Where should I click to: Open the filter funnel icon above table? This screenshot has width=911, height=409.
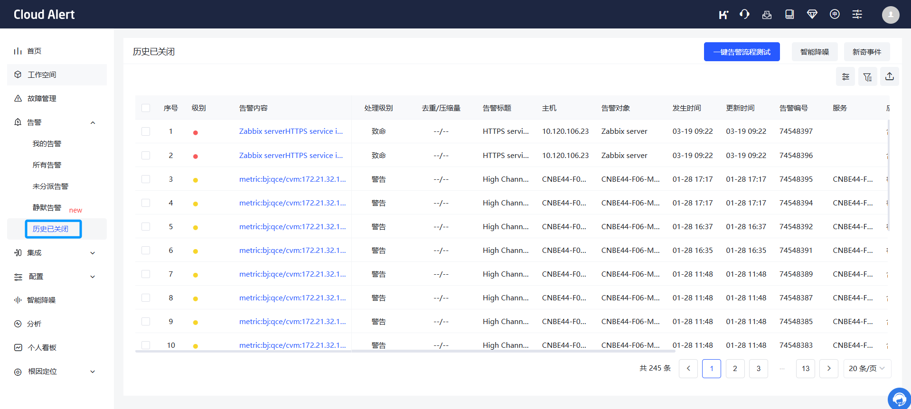pyautogui.click(x=867, y=77)
